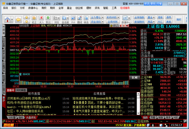Open the 创业板 menu
Screen dimensions: 189x129
[79, 8]
